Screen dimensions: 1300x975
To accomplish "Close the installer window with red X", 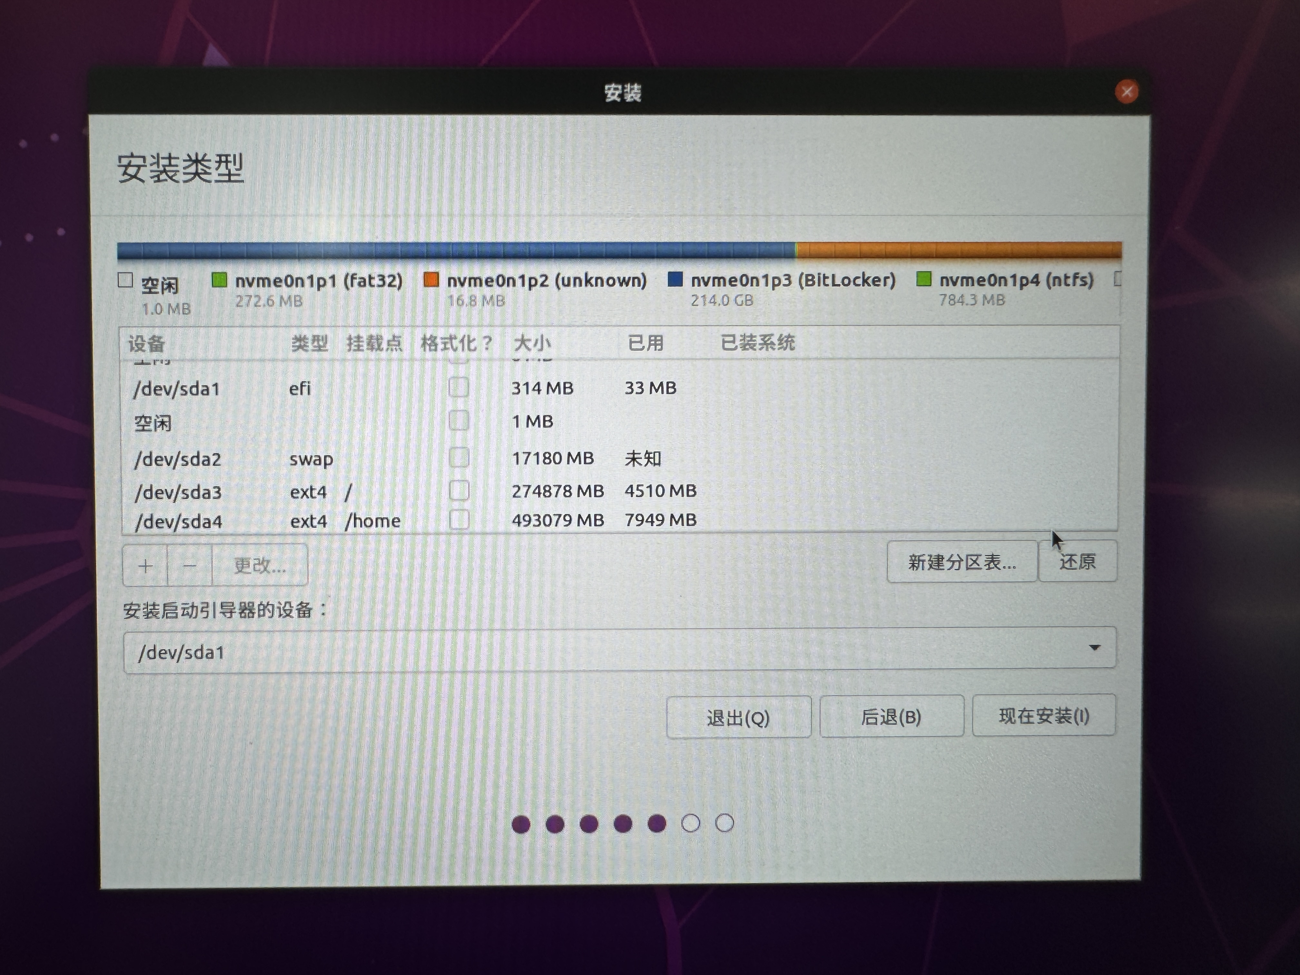I will pos(1126,92).
